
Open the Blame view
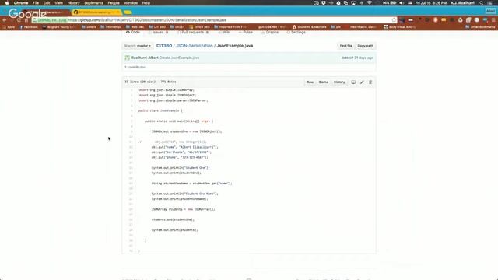[x=324, y=82]
